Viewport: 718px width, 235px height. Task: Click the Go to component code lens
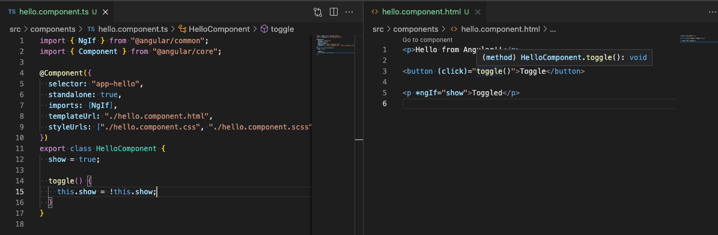pyautogui.click(x=428, y=40)
